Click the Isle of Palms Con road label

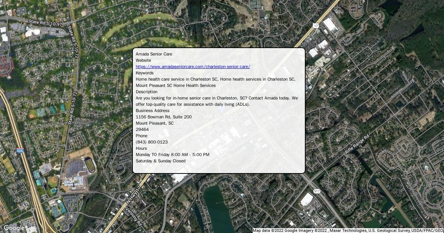pos(285,157)
